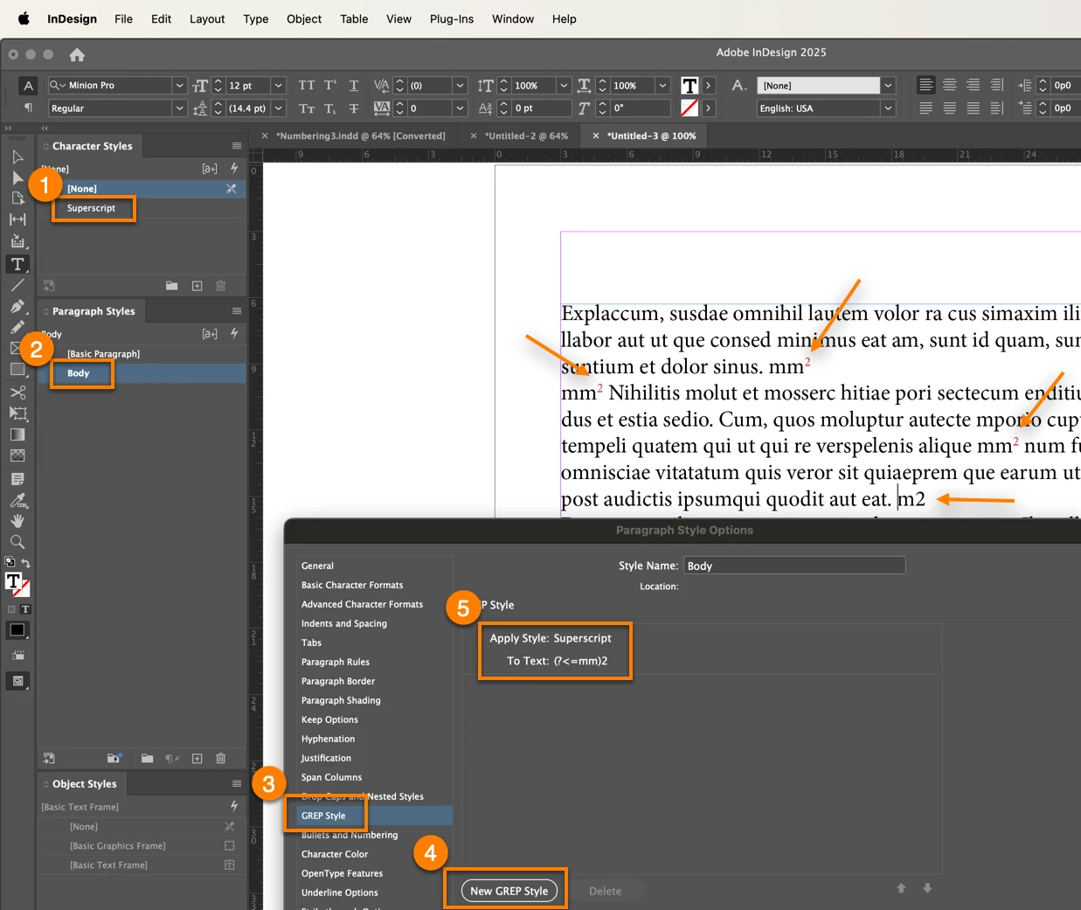
Task: Select Basic Character Formats category
Action: (x=352, y=585)
